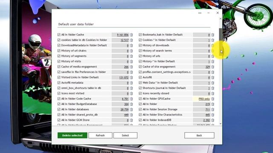Click trash icon for History of segments

[131, 56]
